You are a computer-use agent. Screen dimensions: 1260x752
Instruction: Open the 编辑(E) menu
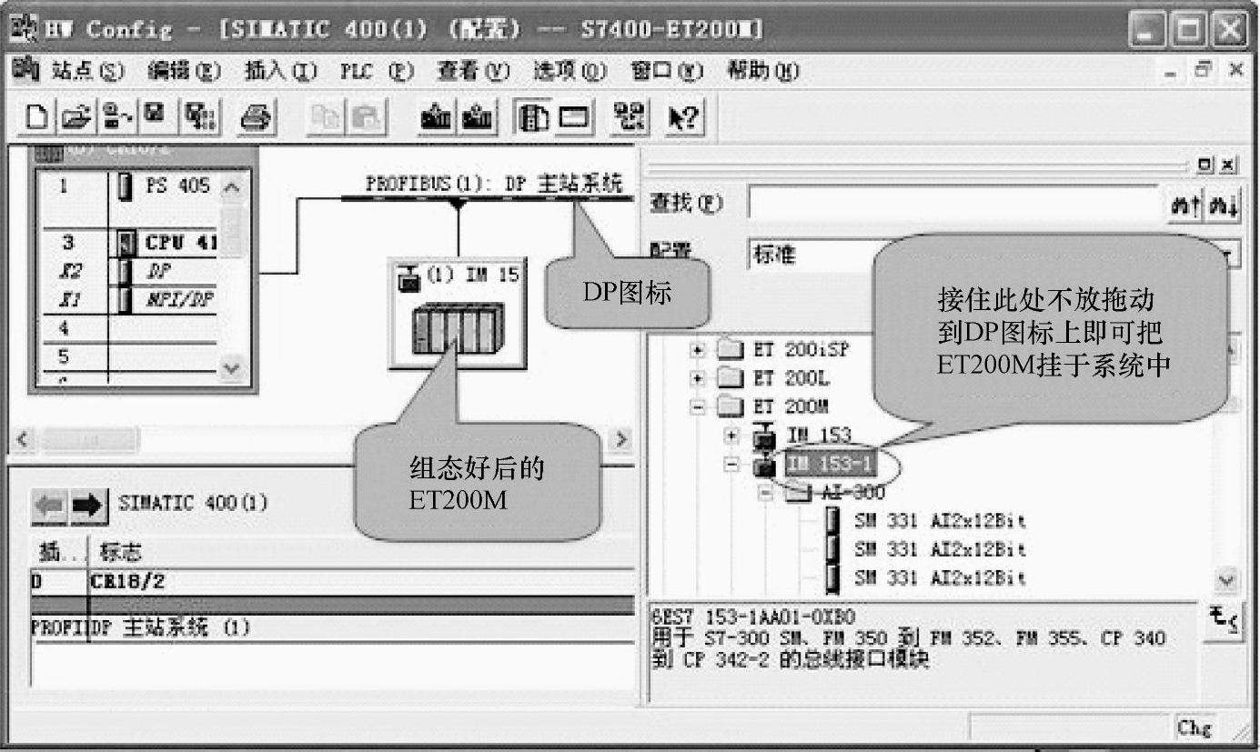pyautogui.click(x=183, y=71)
